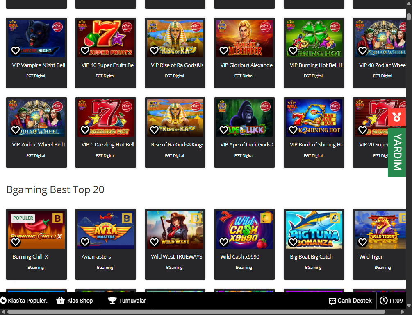Screen dimensions: 412x315
Task: Favorite heart on VIP Ape of Luck
Action: (x=223, y=130)
